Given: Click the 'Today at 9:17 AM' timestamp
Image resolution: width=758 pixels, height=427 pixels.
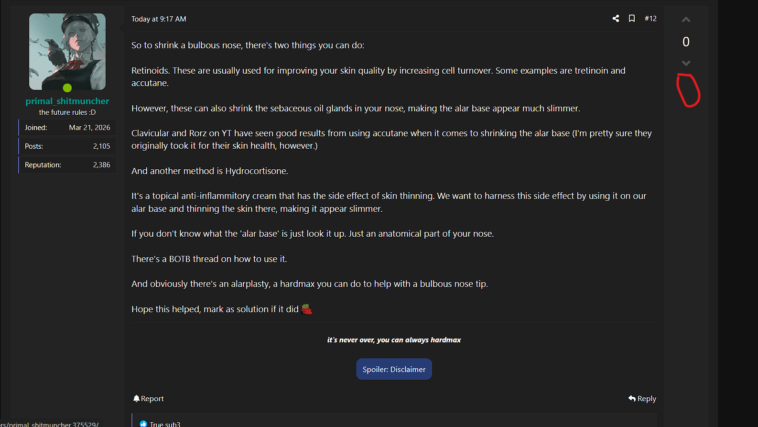Looking at the screenshot, I should click(159, 19).
